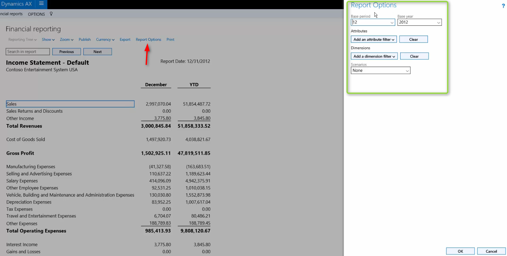Click the Interest Income row label

(22, 245)
